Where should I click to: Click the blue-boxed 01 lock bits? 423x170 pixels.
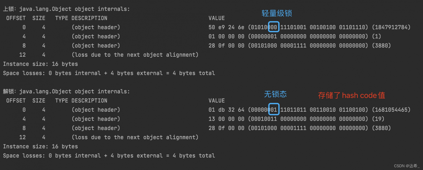[274, 110]
